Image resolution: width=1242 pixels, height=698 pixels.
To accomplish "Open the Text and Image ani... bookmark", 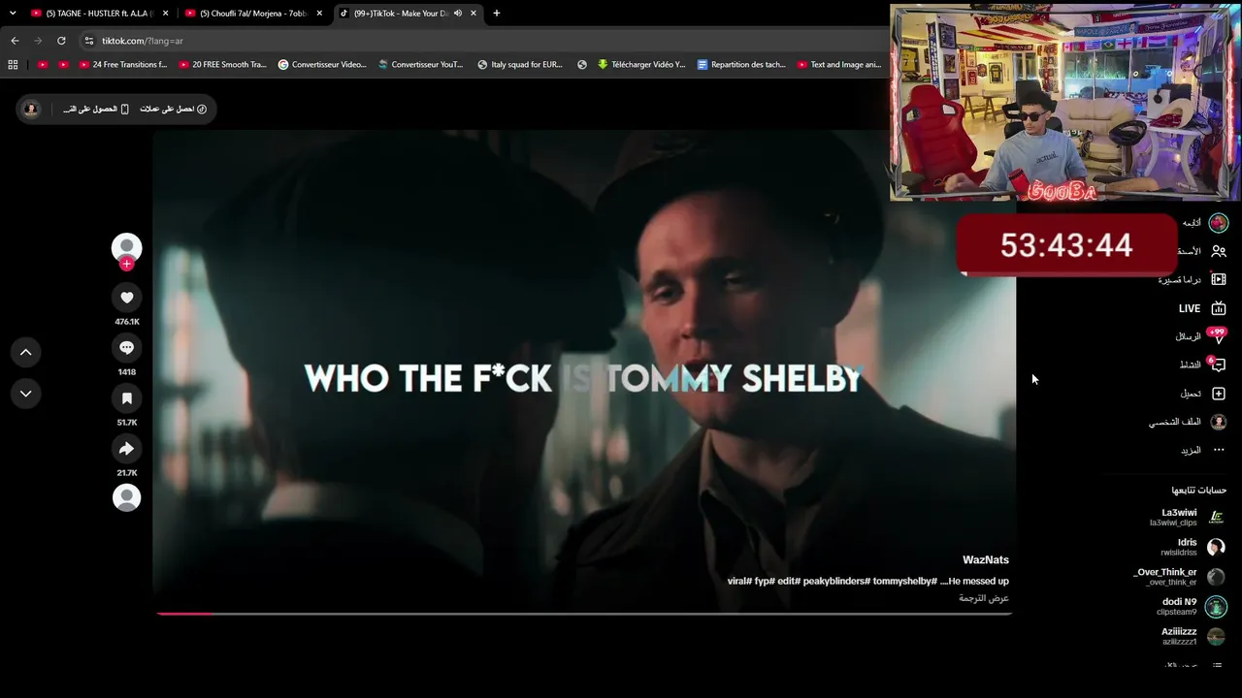I will click(x=839, y=65).
